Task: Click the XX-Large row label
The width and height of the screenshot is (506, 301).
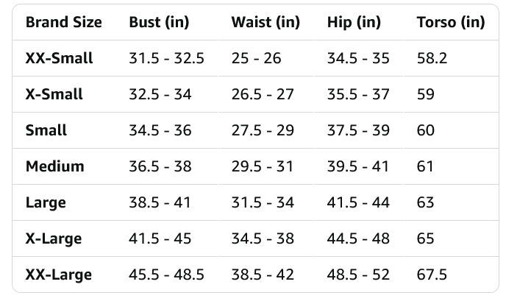Action: pyautogui.click(x=59, y=275)
